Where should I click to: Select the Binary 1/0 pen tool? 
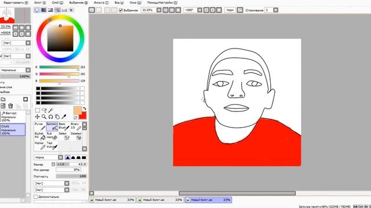click(76, 126)
